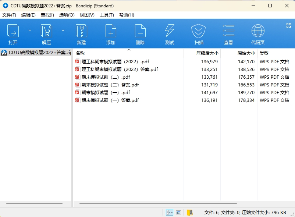The height and width of the screenshot is (217, 295).
Task: Select file 期末模拟试题（一）.pdf
Action: click(x=106, y=93)
